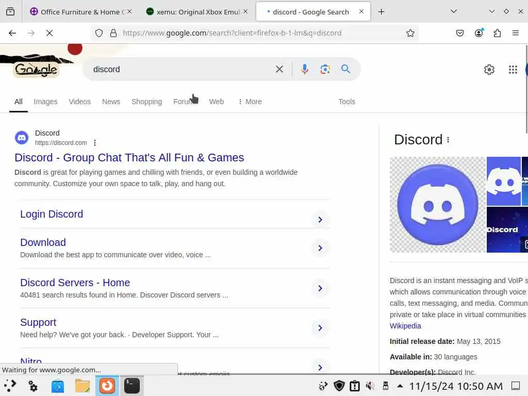View site security lock information

[113, 33]
